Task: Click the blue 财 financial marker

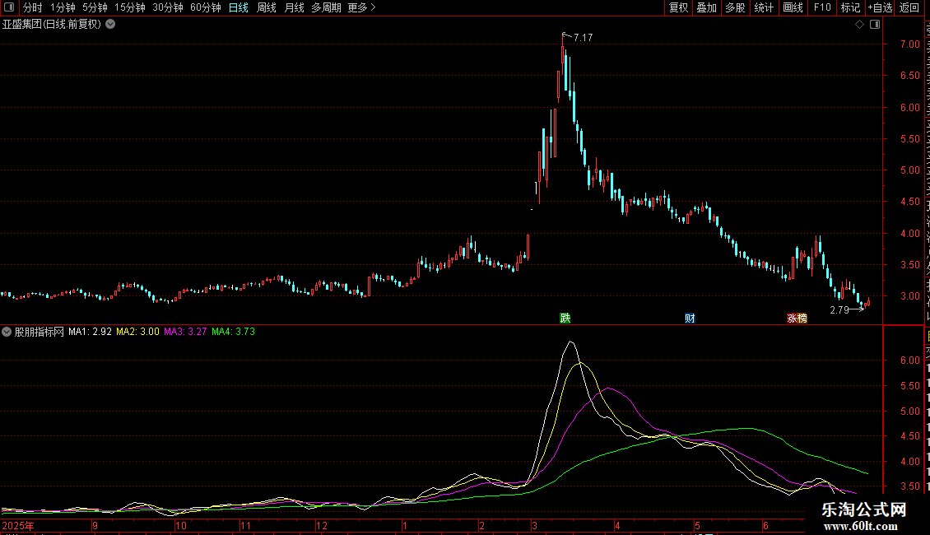Action: tap(689, 318)
